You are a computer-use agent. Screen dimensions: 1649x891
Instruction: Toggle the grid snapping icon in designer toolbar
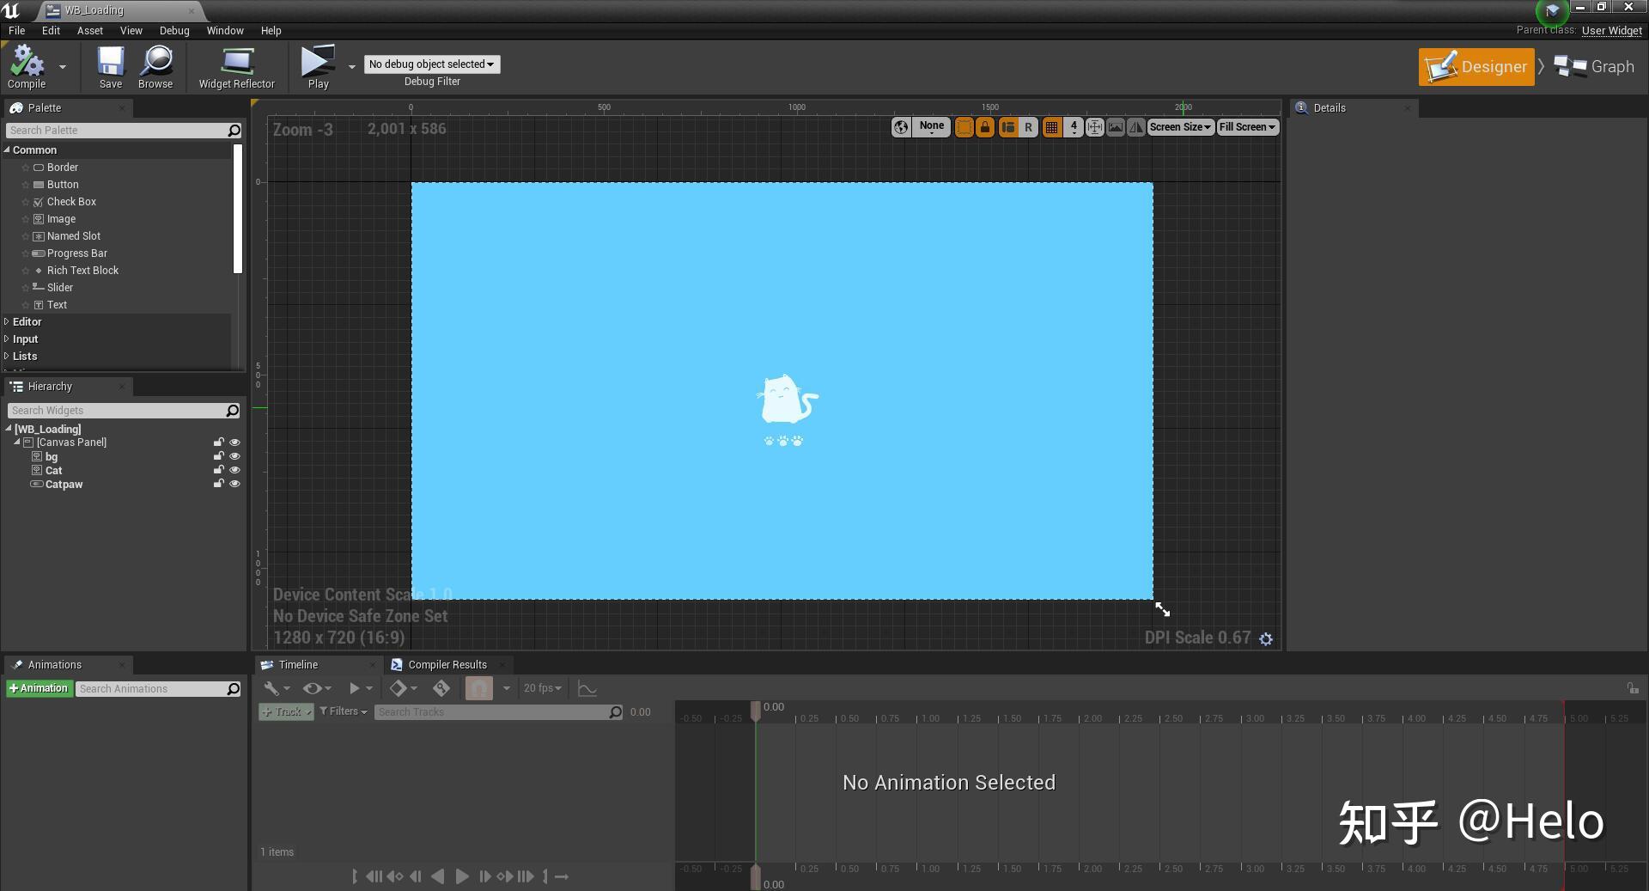(1051, 126)
